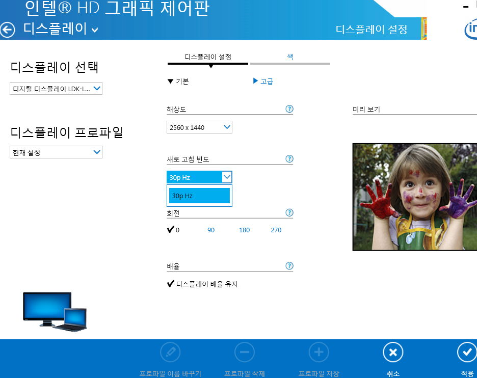Set rotation to 90 degrees
The width and height of the screenshot is (477, 378).
(211, 230)
